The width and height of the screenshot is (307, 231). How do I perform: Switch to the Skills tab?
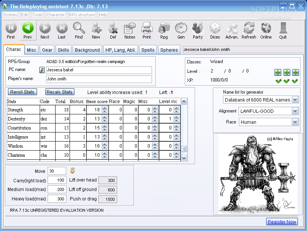64,50
